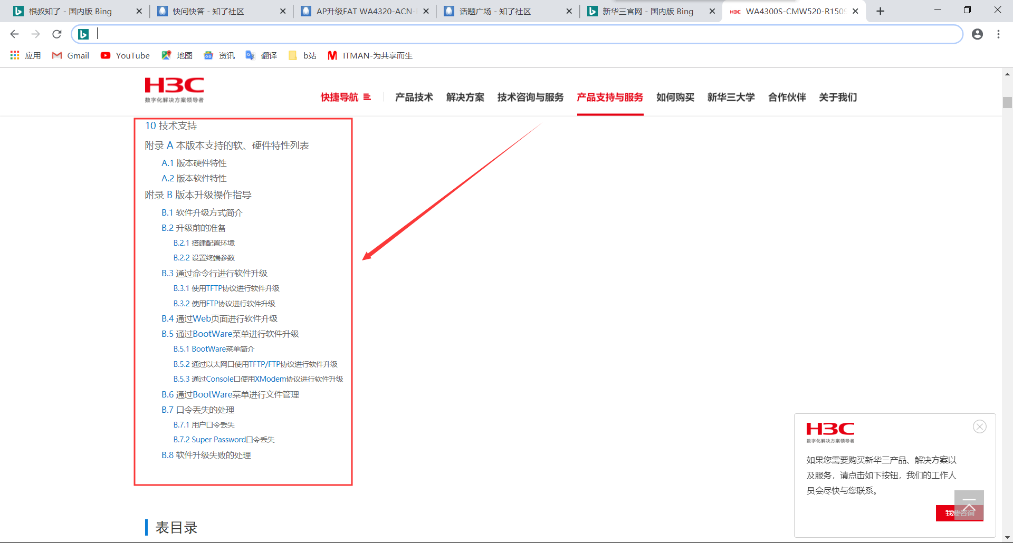Screen dimensions: 1013x543
Task: Open B.2.1 搭建配置环境 link
Action: point(204,243)
